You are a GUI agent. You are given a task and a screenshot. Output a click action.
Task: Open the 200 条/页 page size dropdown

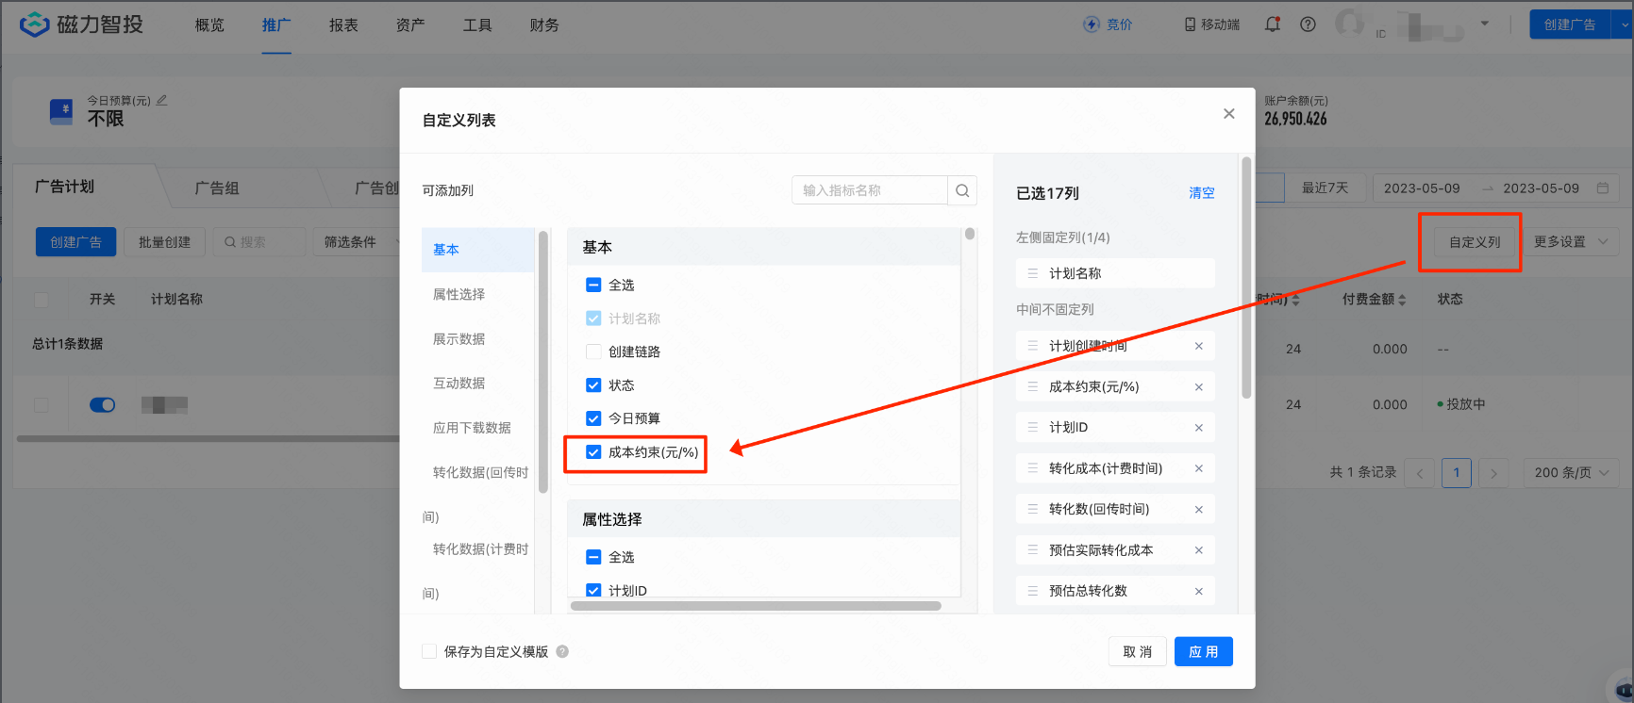[1571, 473]
